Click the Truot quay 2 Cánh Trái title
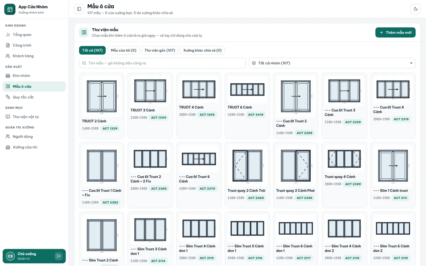The height and width of the screenshot is (266, 426). [246, 190]
